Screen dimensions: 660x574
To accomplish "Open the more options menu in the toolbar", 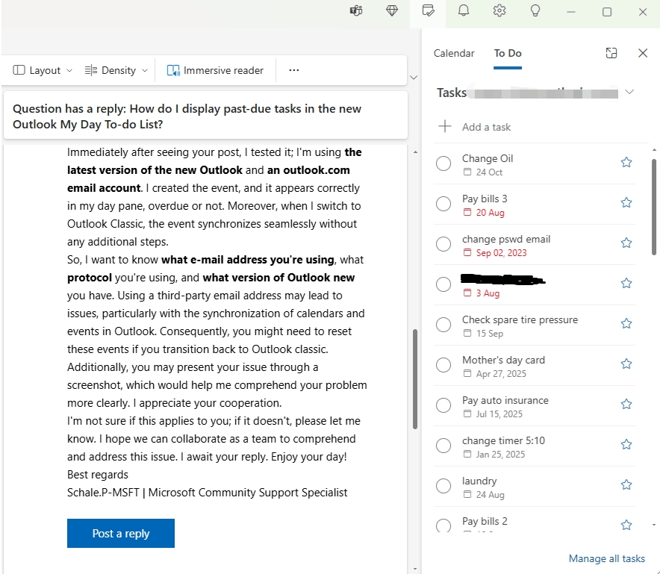I will tap(293, 69).
